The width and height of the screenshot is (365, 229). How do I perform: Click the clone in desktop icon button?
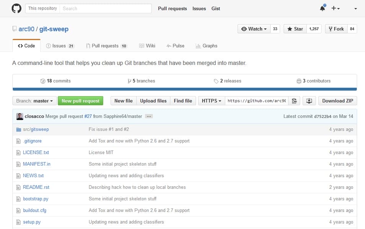pos(309,101)
